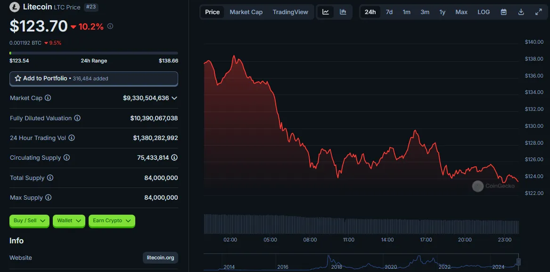Select the Max time range

[x=461, y=12]
